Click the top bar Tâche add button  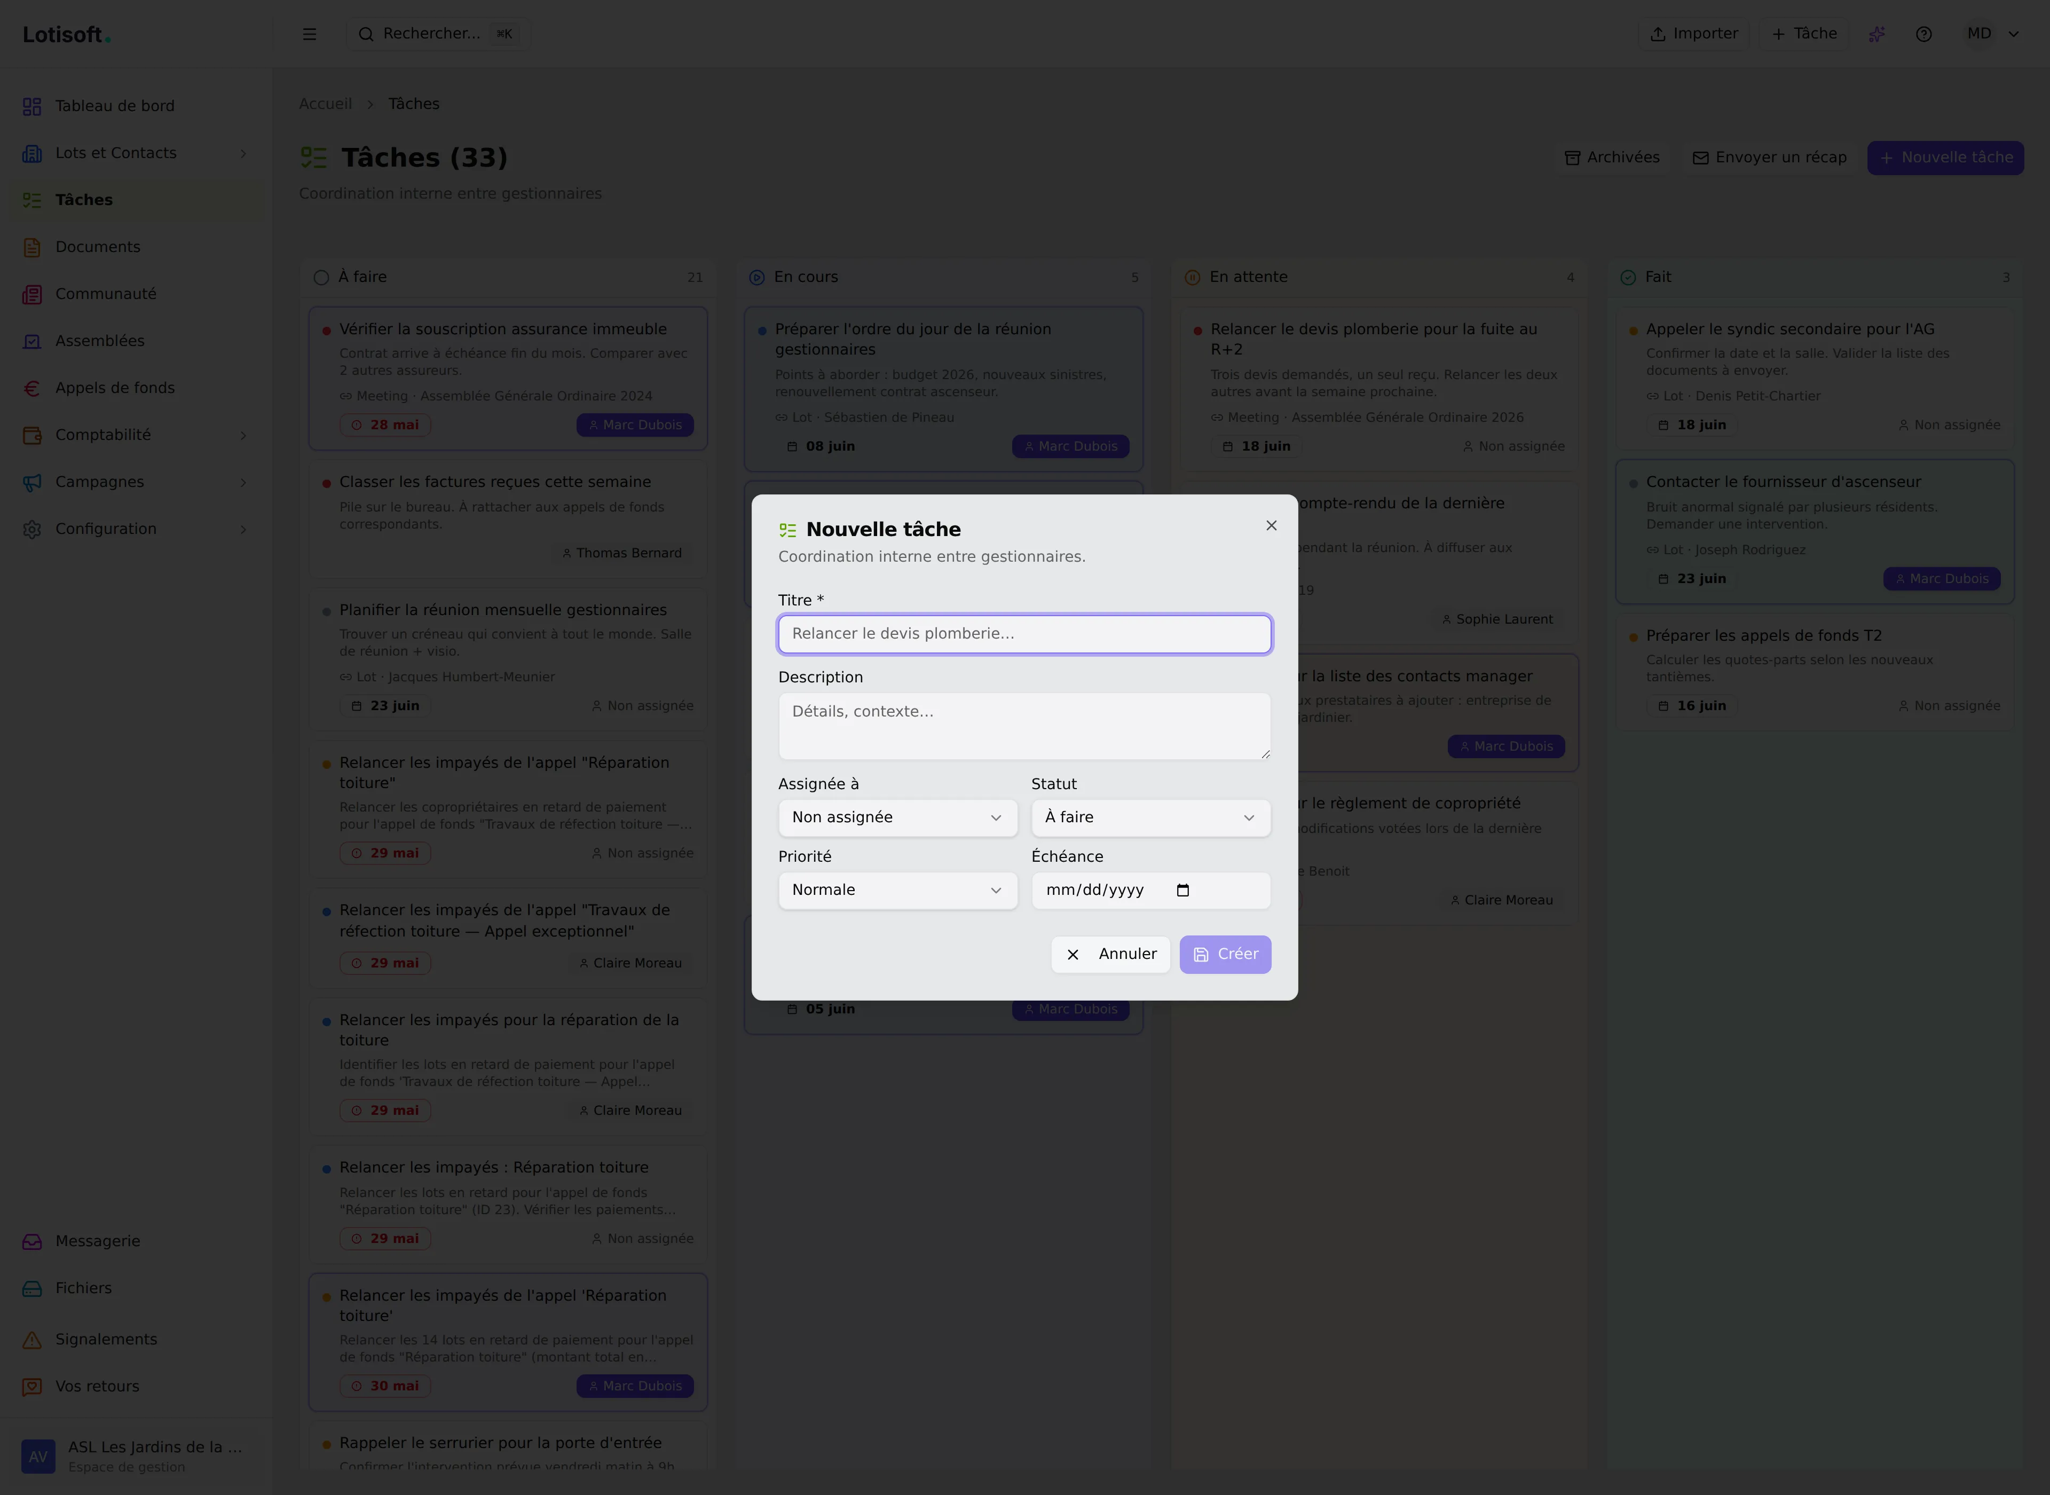pyautogui.click(x=1804, y=34)
